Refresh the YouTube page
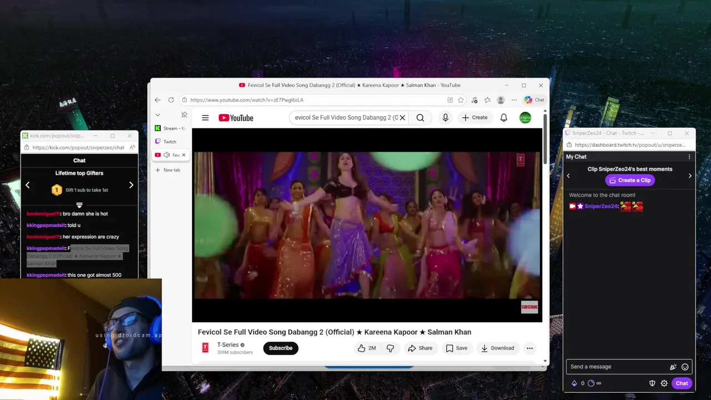This screenshot has width=711, height=400. tap(171, 100)
